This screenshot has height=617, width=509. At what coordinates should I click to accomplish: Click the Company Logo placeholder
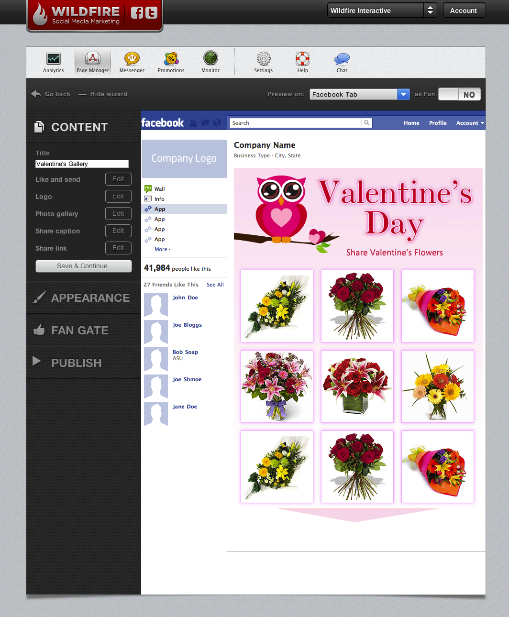point(184,158)
